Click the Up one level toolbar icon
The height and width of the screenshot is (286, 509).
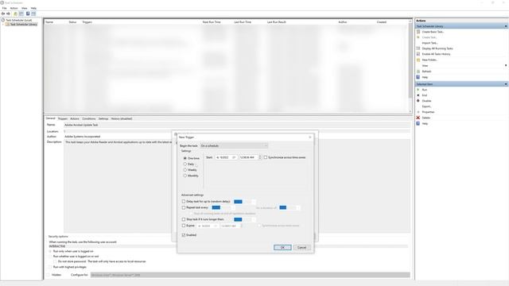pyautogui.click(x=15, y=14)
